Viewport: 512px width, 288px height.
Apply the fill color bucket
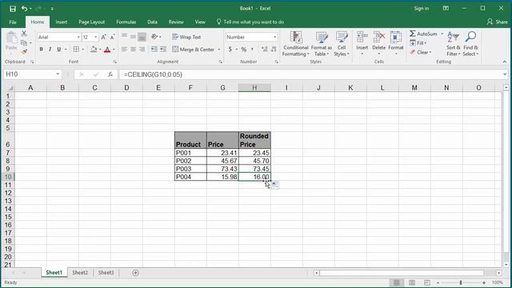pos(94,50)
